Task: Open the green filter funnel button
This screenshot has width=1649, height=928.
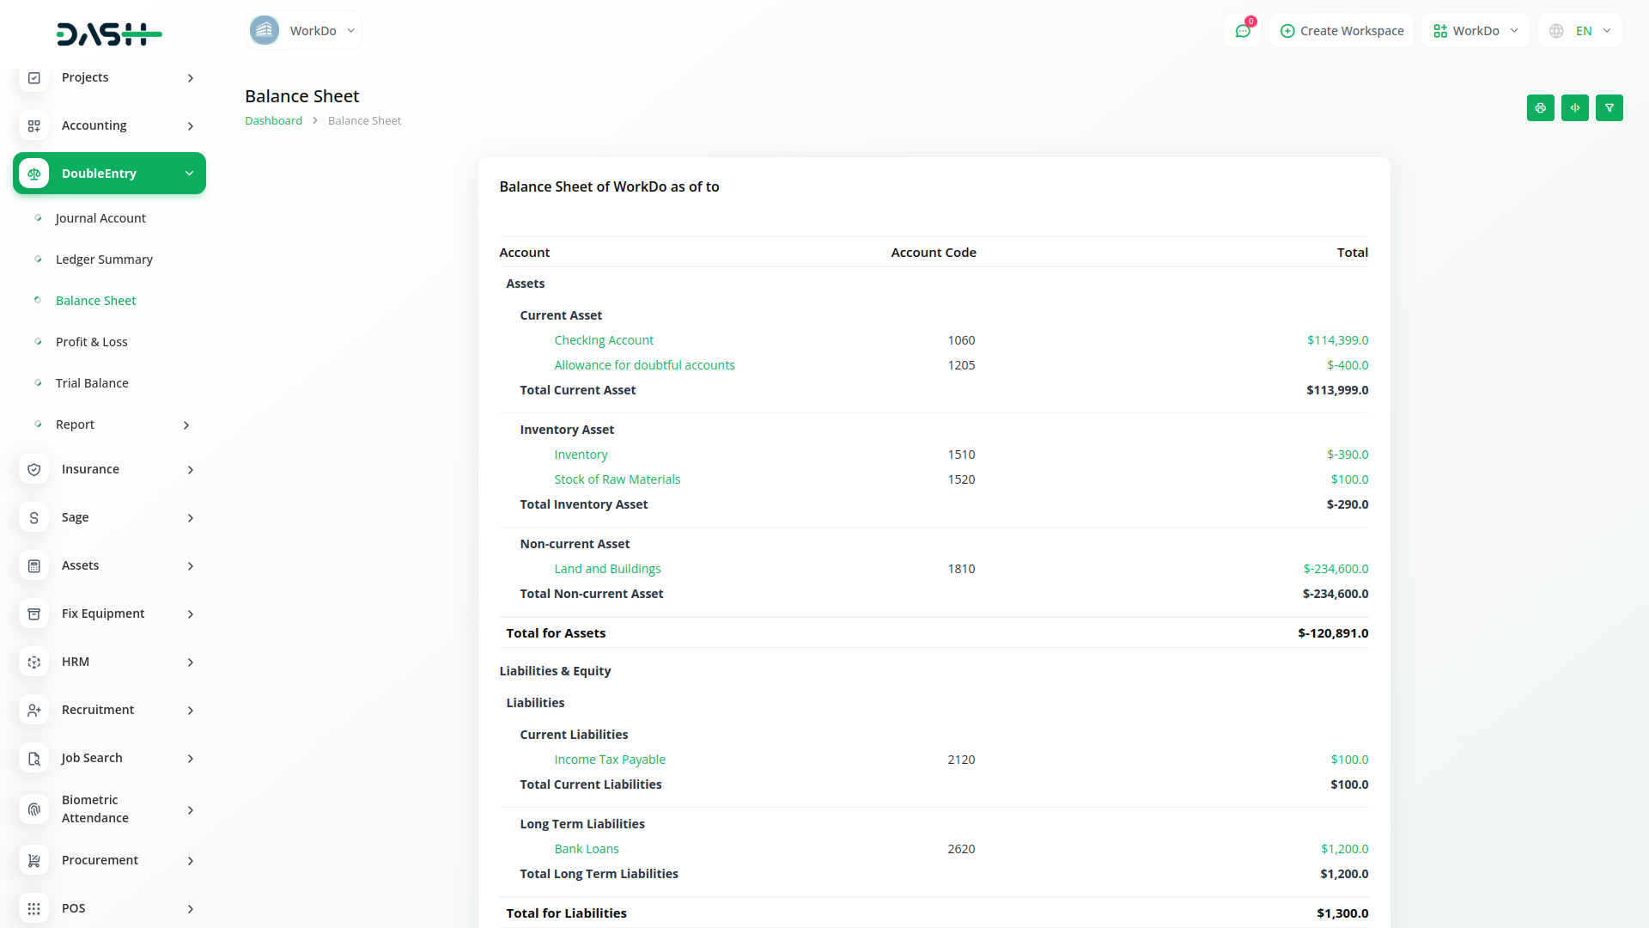Action: [1609, 108]
